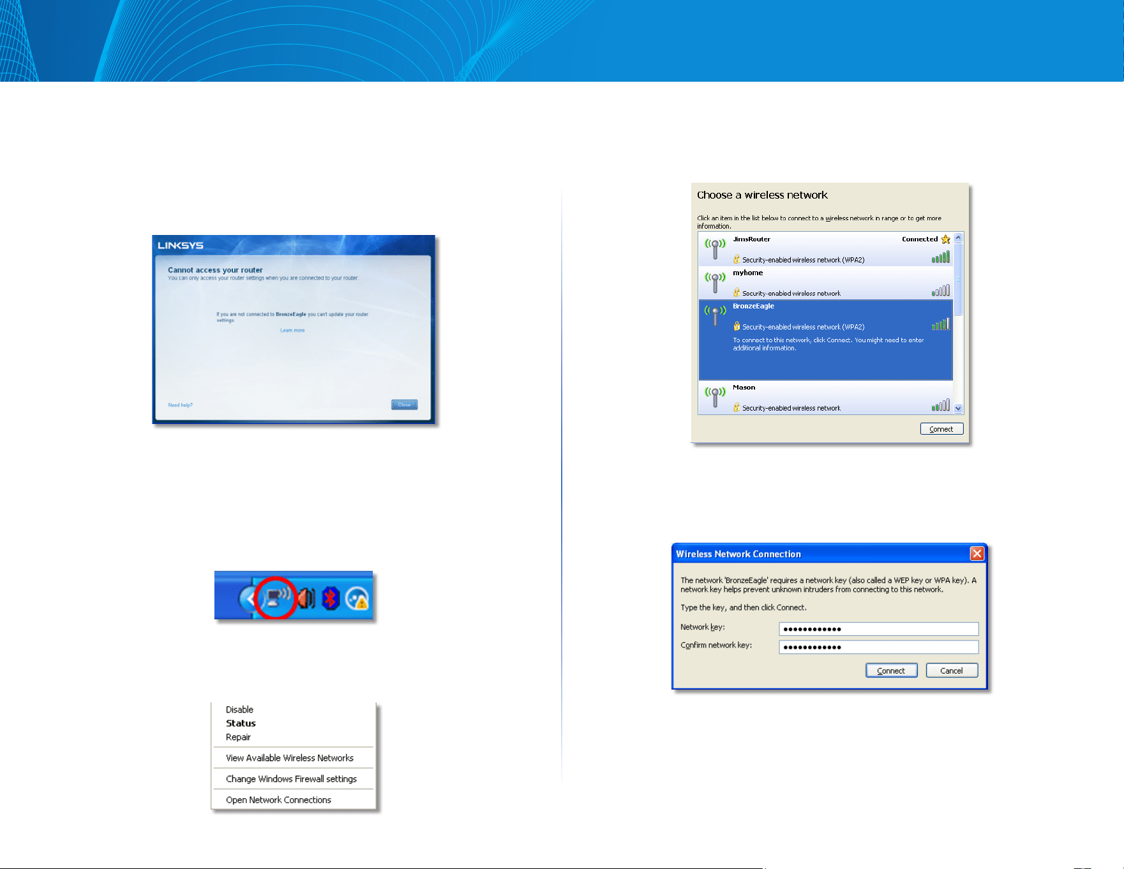Click the Mason network antenna icon
This screenshot has height=869, width=1124.
(715, 396)
